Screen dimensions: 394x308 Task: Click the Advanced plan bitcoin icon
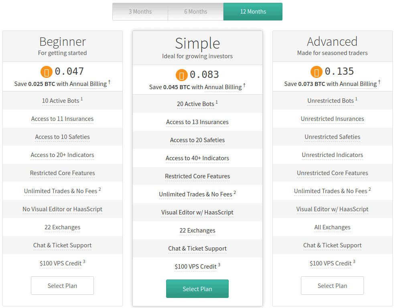[x=317, y=72]
